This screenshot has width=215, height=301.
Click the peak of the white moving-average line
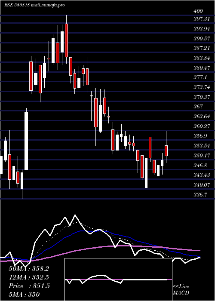75,215
